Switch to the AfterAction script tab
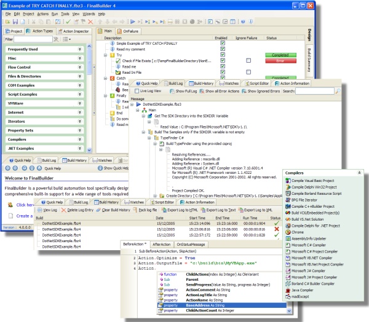The height and width of the screenshot is (322, 369). point(161,245)
